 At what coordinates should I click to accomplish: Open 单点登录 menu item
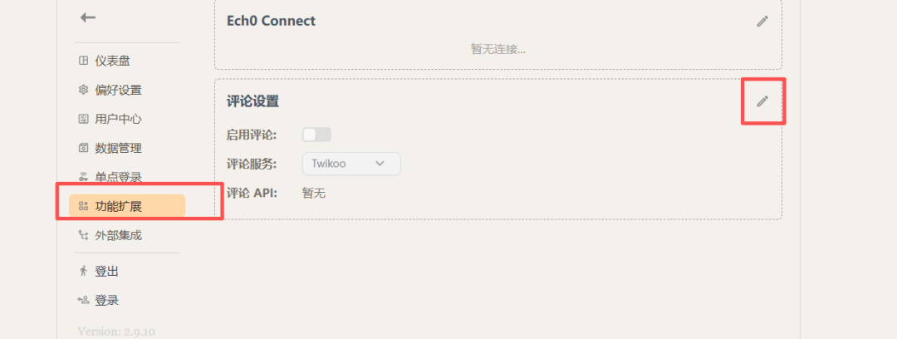(118, 177)
